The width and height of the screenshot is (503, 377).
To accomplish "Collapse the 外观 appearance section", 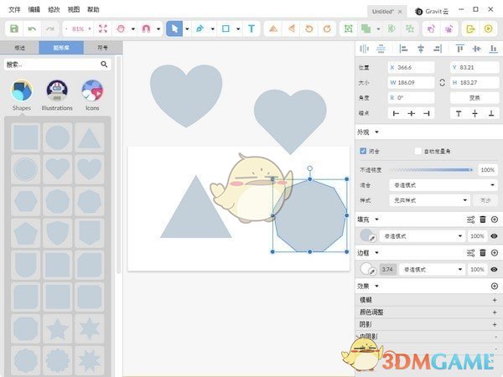I will (x=376, y=132).
